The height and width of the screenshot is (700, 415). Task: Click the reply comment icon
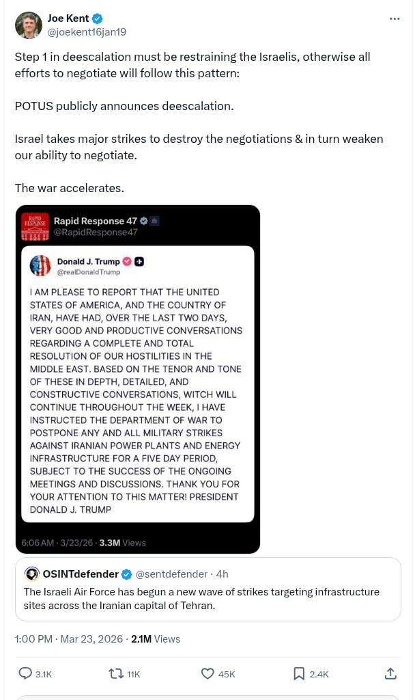tap(25, 674)
